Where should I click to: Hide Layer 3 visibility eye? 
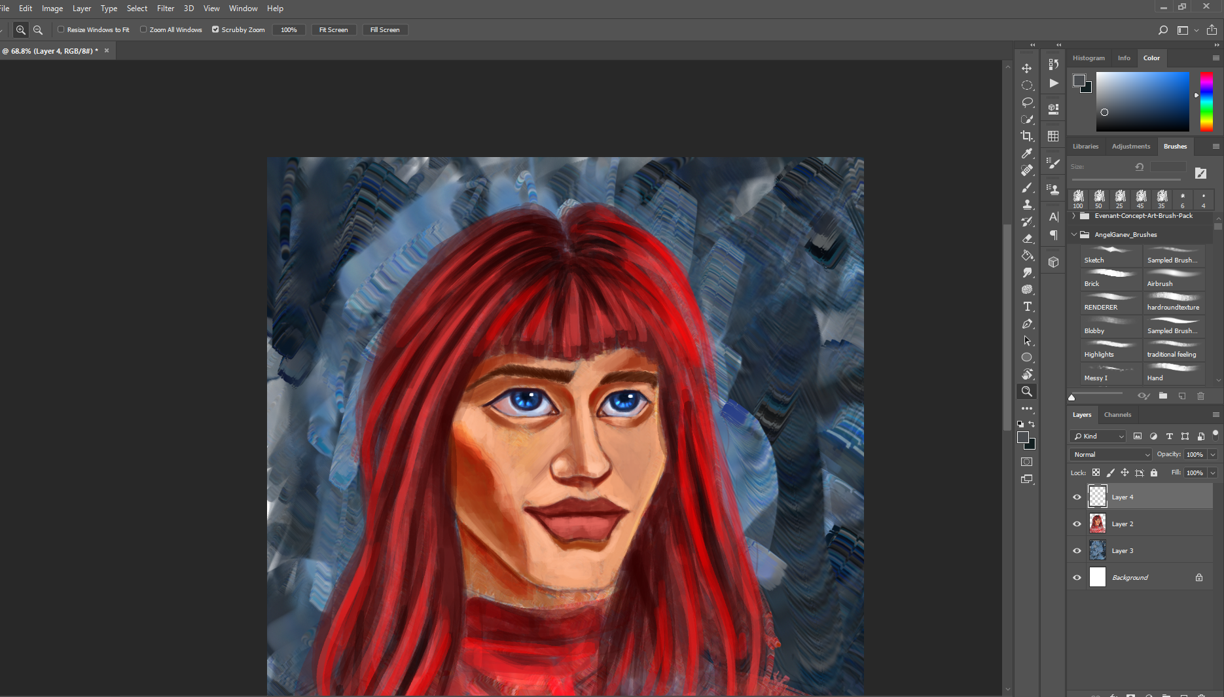1077,551
